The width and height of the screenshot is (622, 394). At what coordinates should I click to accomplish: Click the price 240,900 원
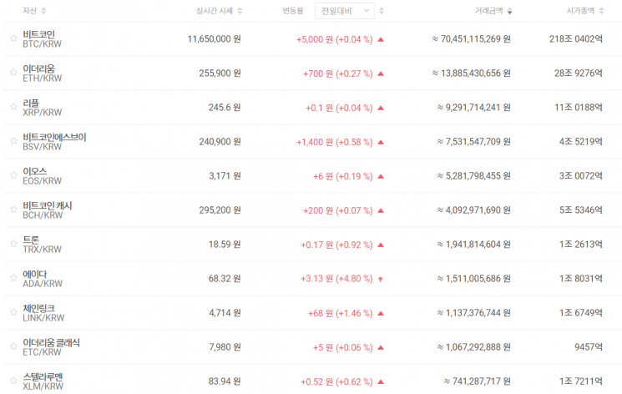coord(220,142)
